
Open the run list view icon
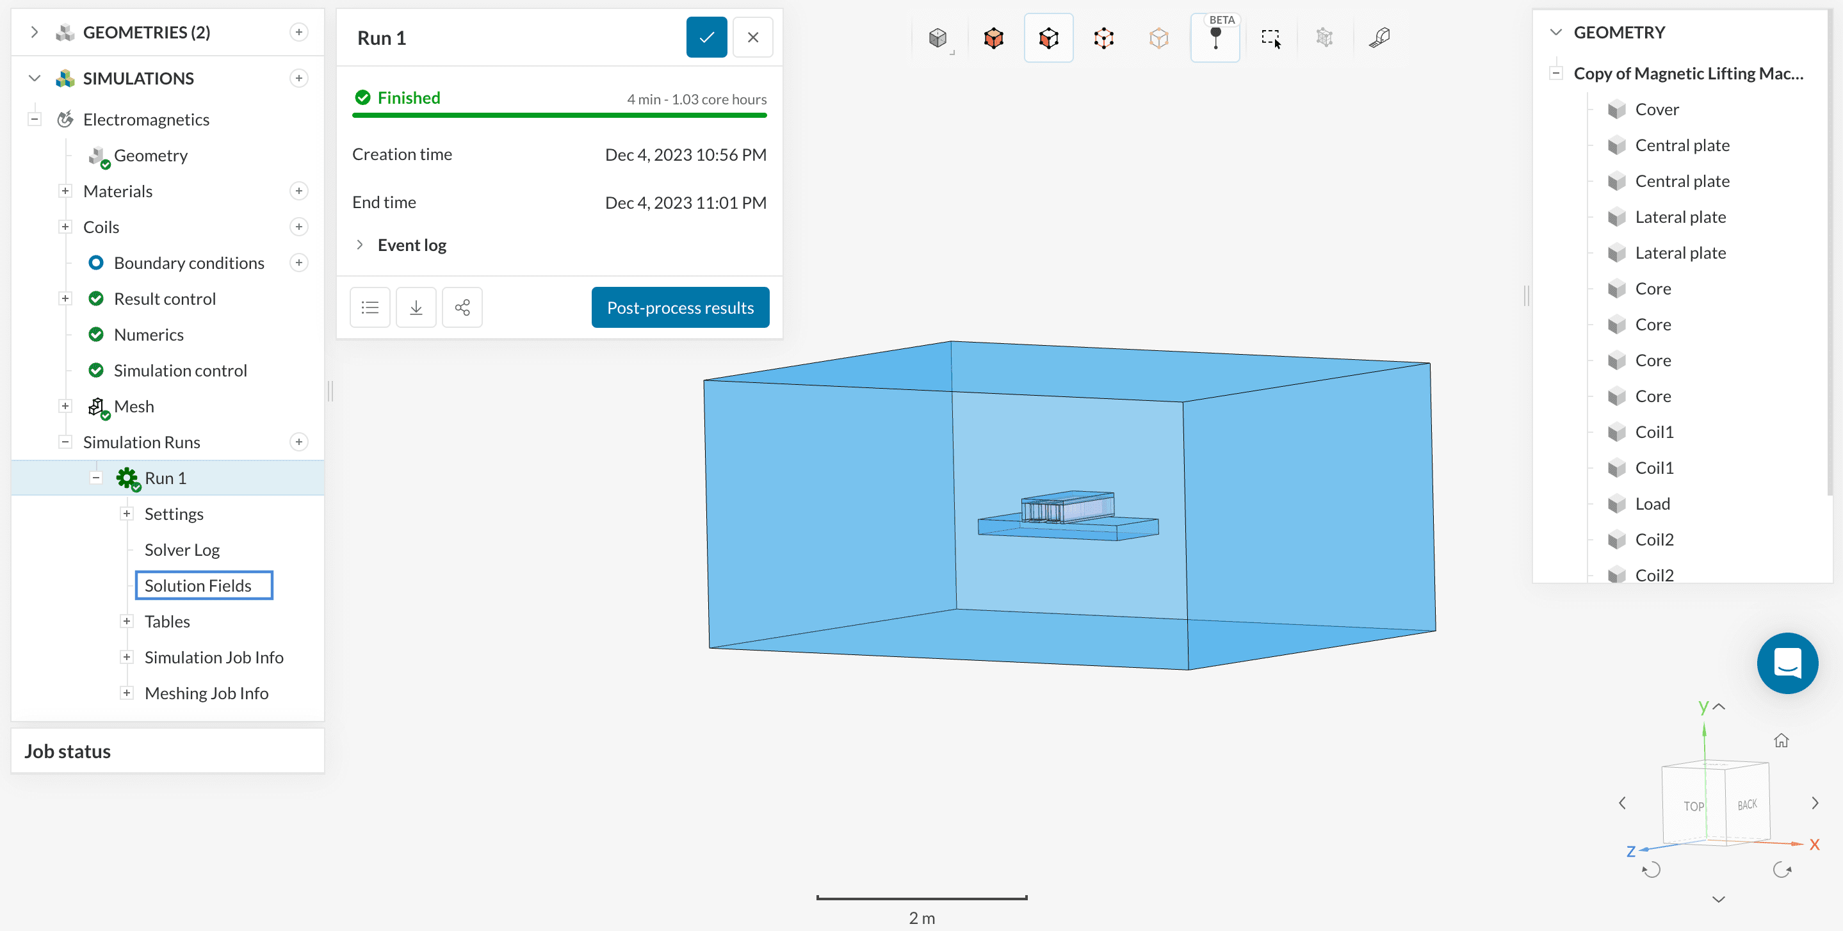pos(370,308)
